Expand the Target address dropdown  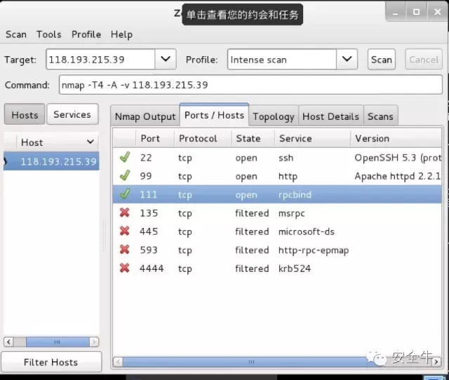[x=166, y=59]
